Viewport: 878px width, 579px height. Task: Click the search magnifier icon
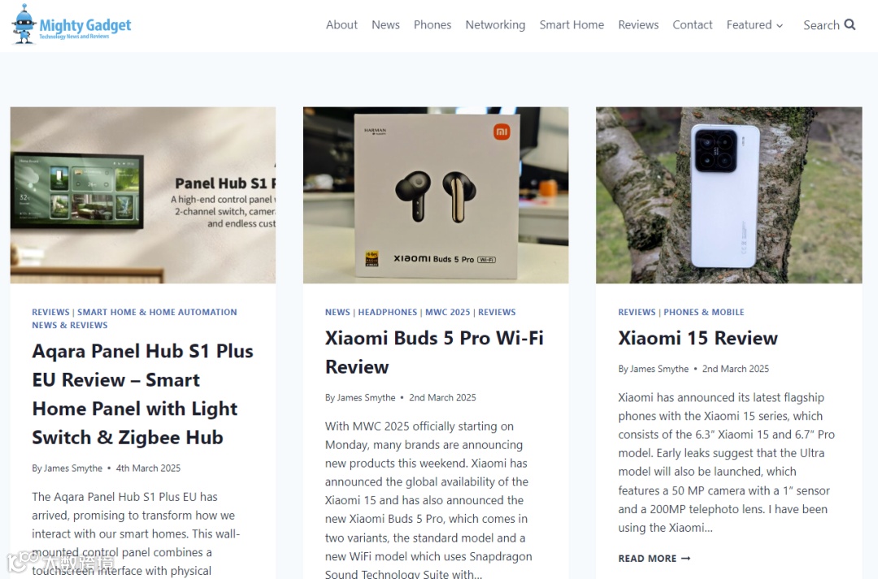[x=850, y=24]
